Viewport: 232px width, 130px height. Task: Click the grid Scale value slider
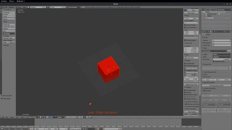191,79
